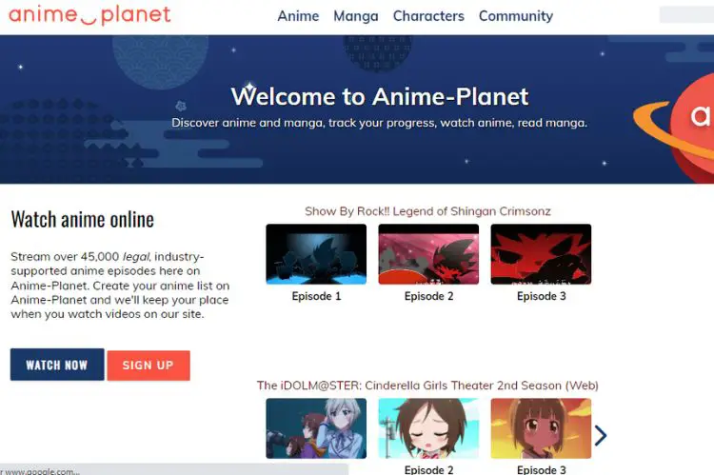Click the Welcome to Anime-Planet banner heading
714x475 pixels.
coord(380,96)
